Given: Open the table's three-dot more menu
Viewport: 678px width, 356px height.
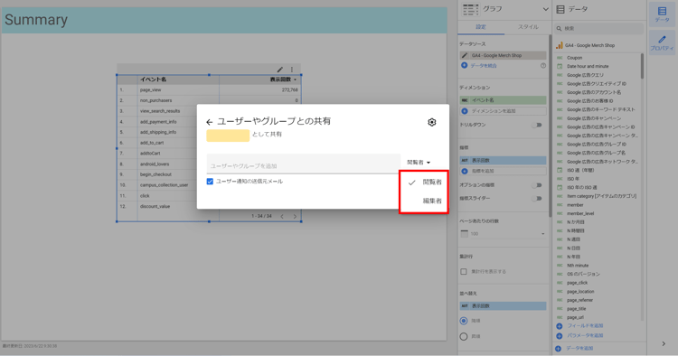Looking at the screenshot, I should click(292, 70).
